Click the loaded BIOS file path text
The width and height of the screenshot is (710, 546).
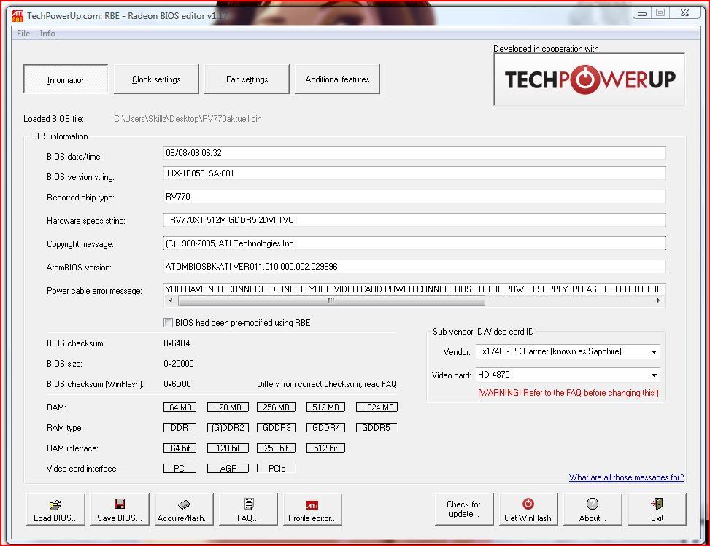[188, 119]
